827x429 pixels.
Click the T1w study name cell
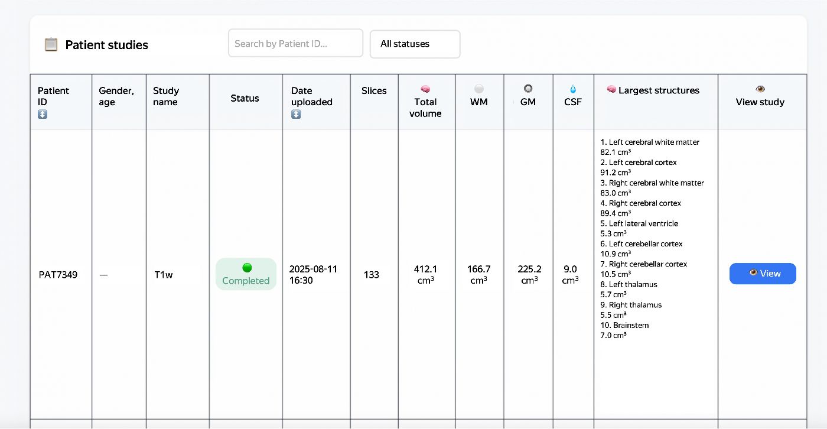[163, 275]
